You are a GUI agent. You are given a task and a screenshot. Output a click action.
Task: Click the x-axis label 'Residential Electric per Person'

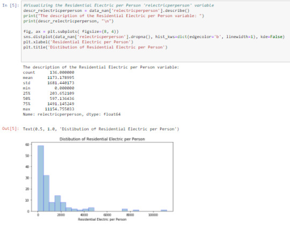tap(102, 219)
